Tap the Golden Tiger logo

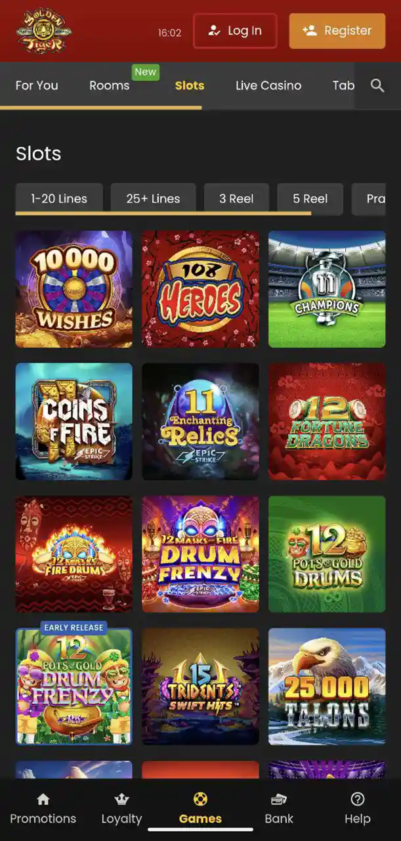44,31
